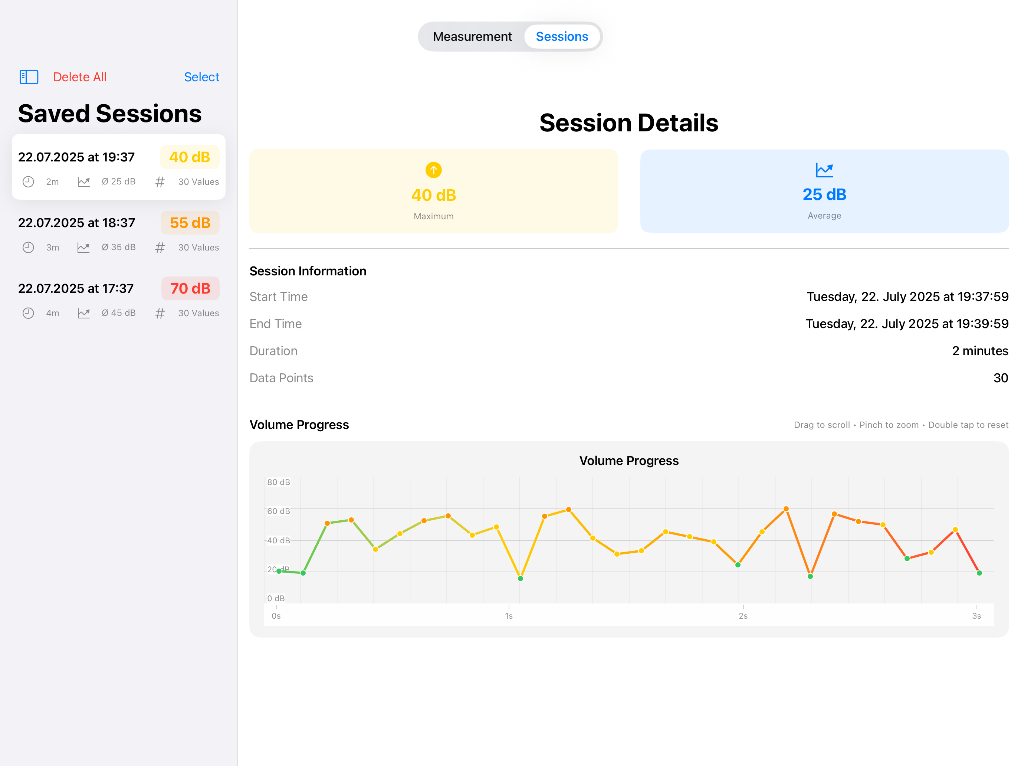Click the yellow Maximum arrow icon

433,170
